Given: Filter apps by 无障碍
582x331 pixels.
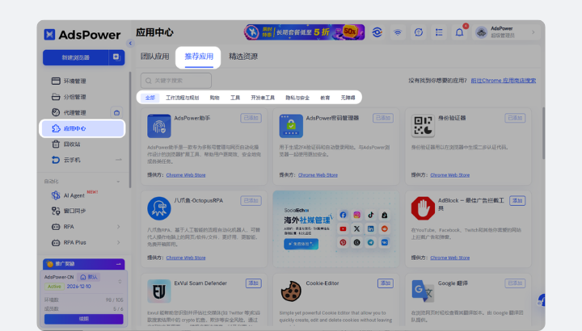Looking at the screenshot, I should (x=348, y=98).
